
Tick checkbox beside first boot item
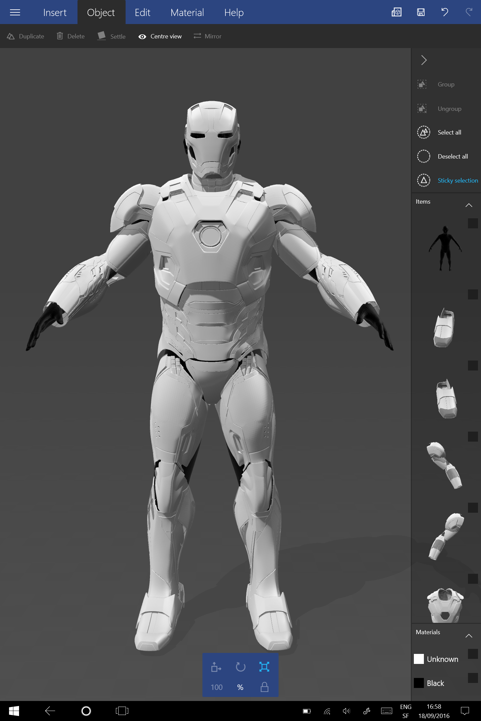(x=473, y=294)
